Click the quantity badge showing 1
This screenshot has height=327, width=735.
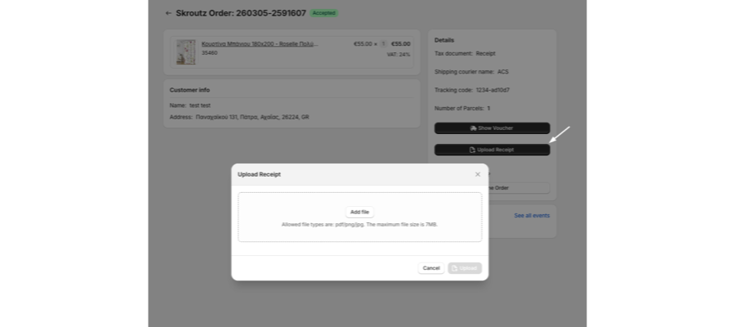click(383, 44)
